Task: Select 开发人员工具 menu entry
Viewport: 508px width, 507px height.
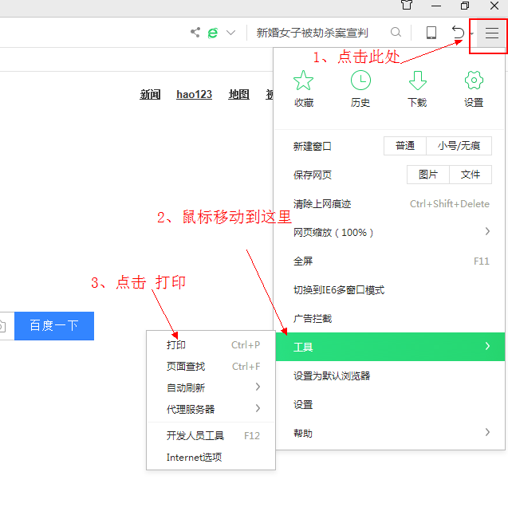Action: [195, 436]
